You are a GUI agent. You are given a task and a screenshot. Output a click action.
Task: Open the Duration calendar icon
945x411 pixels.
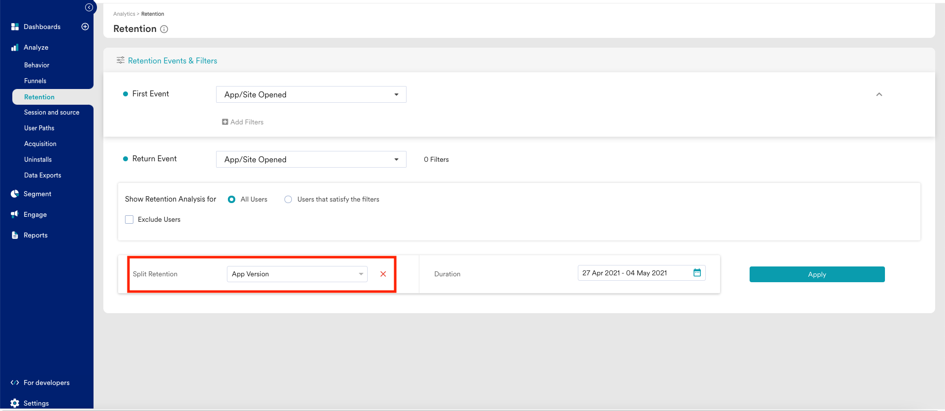click(x=697, y=273)
